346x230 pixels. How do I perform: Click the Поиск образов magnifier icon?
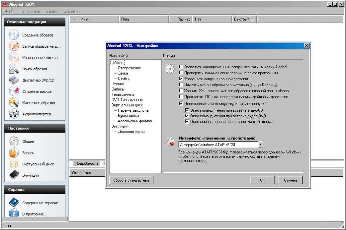(14, 69)
